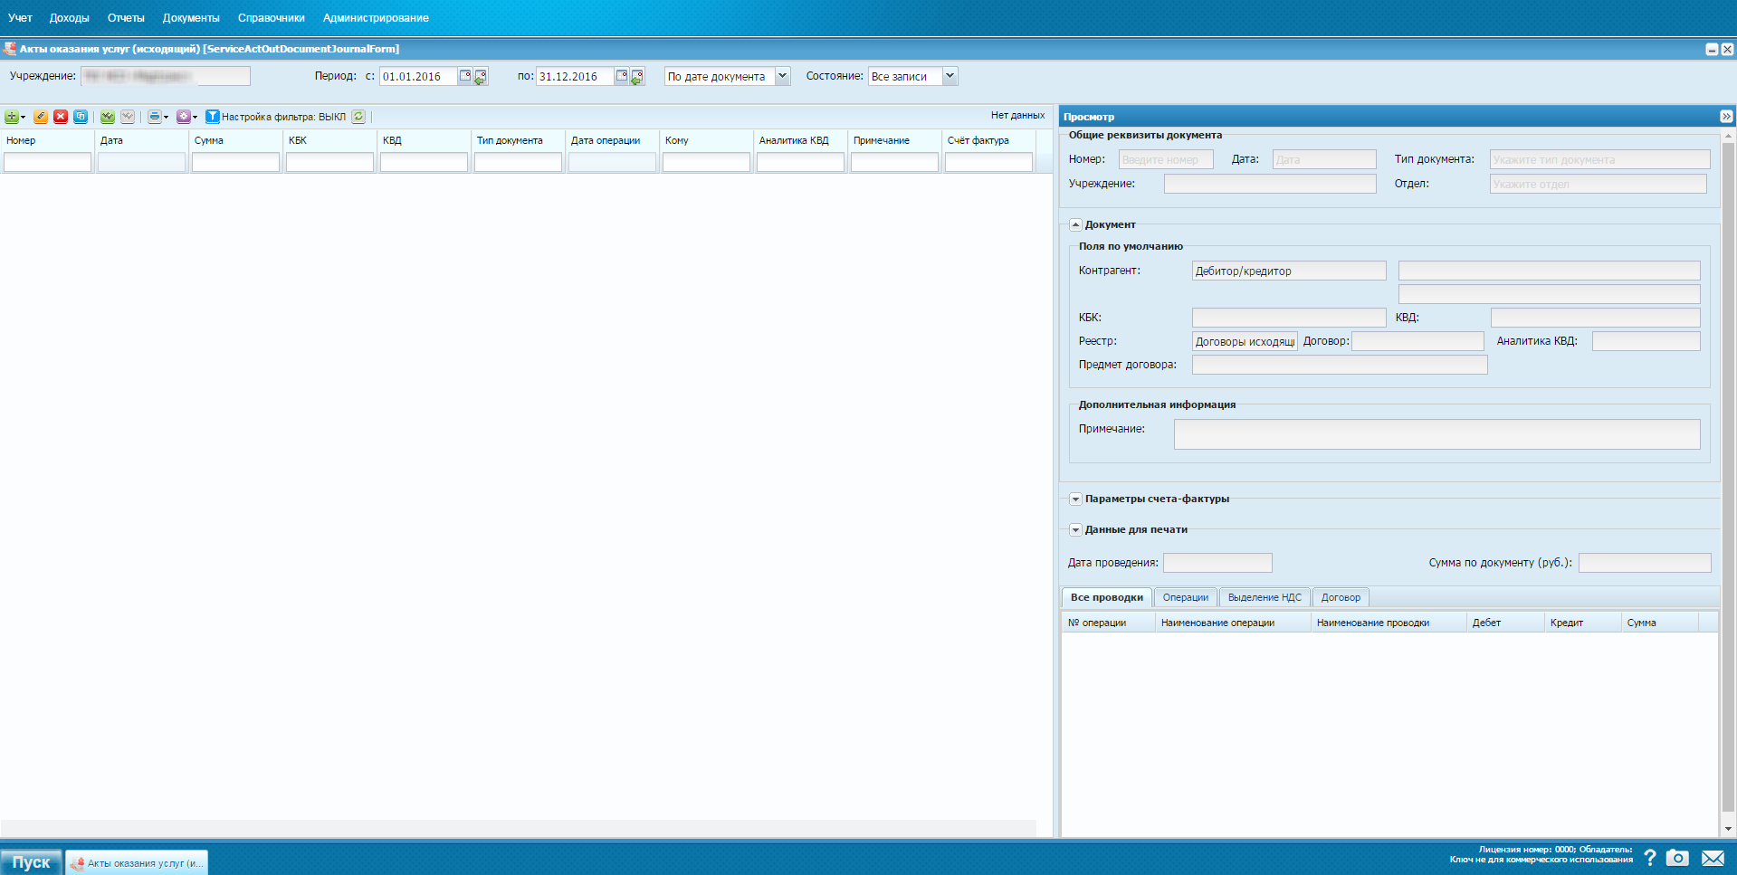1737x875 pixels.
Task: Open the Учет menu
Action: click(20, 17)
